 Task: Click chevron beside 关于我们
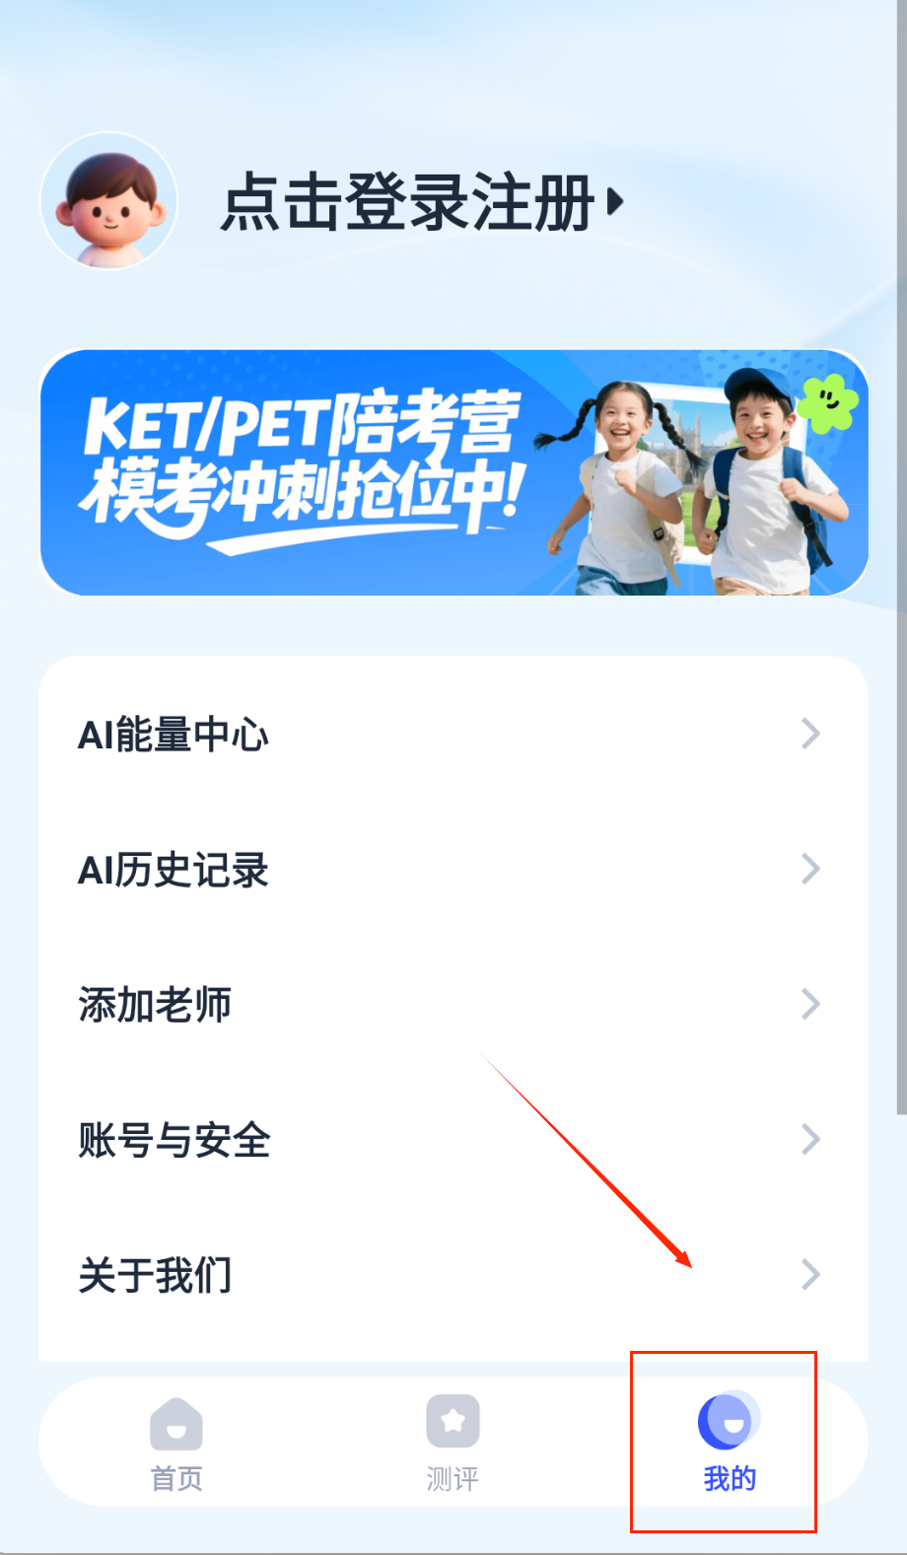coord(810,1274)
